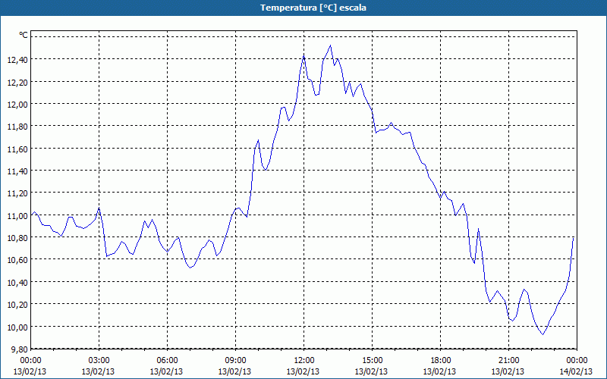Click the 10,40 y-axis label
Screen dimensions: 607x379
(x=17, y=282)
